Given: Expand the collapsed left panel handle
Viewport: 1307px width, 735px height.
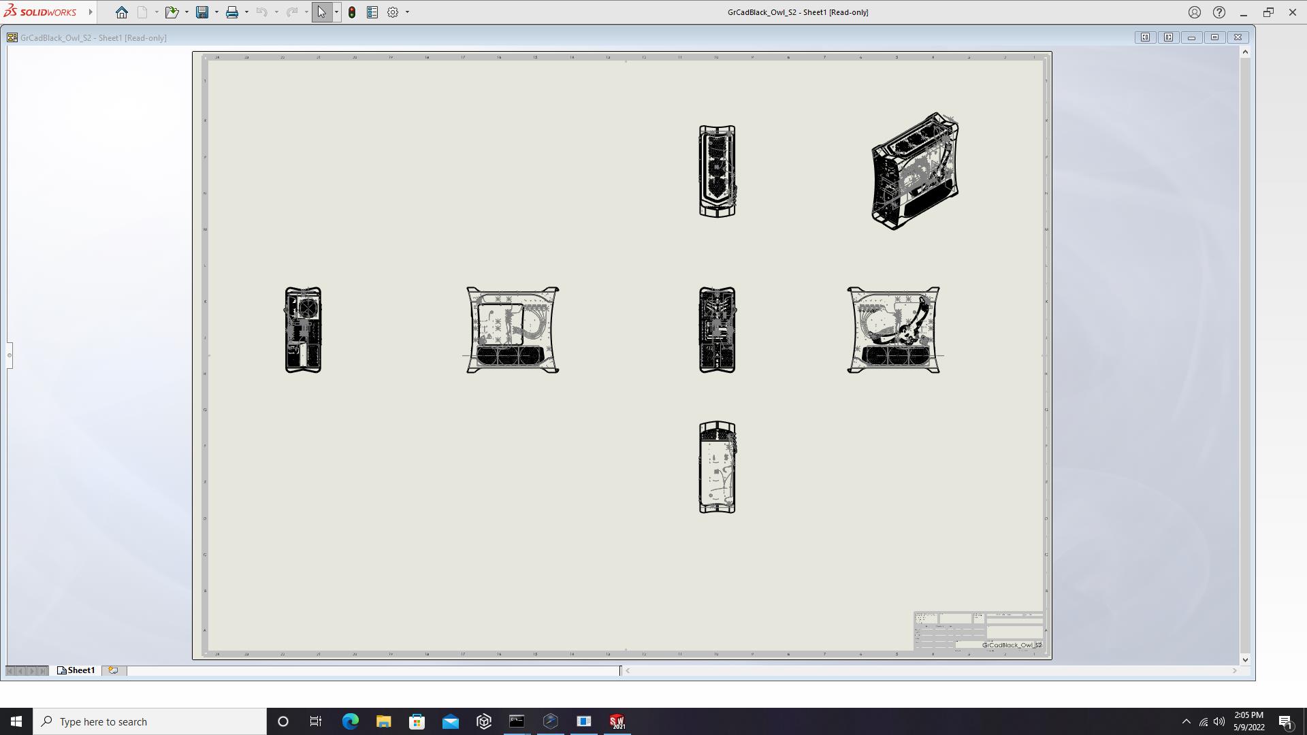Looking at the screenshot, I should pyautogui.click(x=10, y=355).
